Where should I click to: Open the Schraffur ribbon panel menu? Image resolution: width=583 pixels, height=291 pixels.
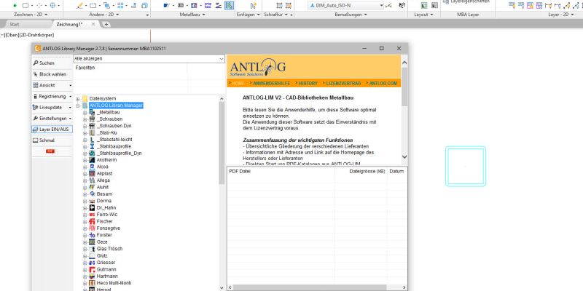click(x=276, y=15)
